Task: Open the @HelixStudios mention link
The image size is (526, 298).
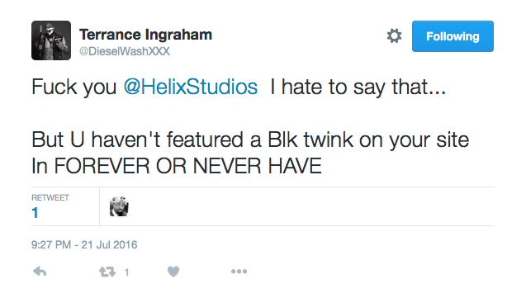Action: [x=191, y=87]
